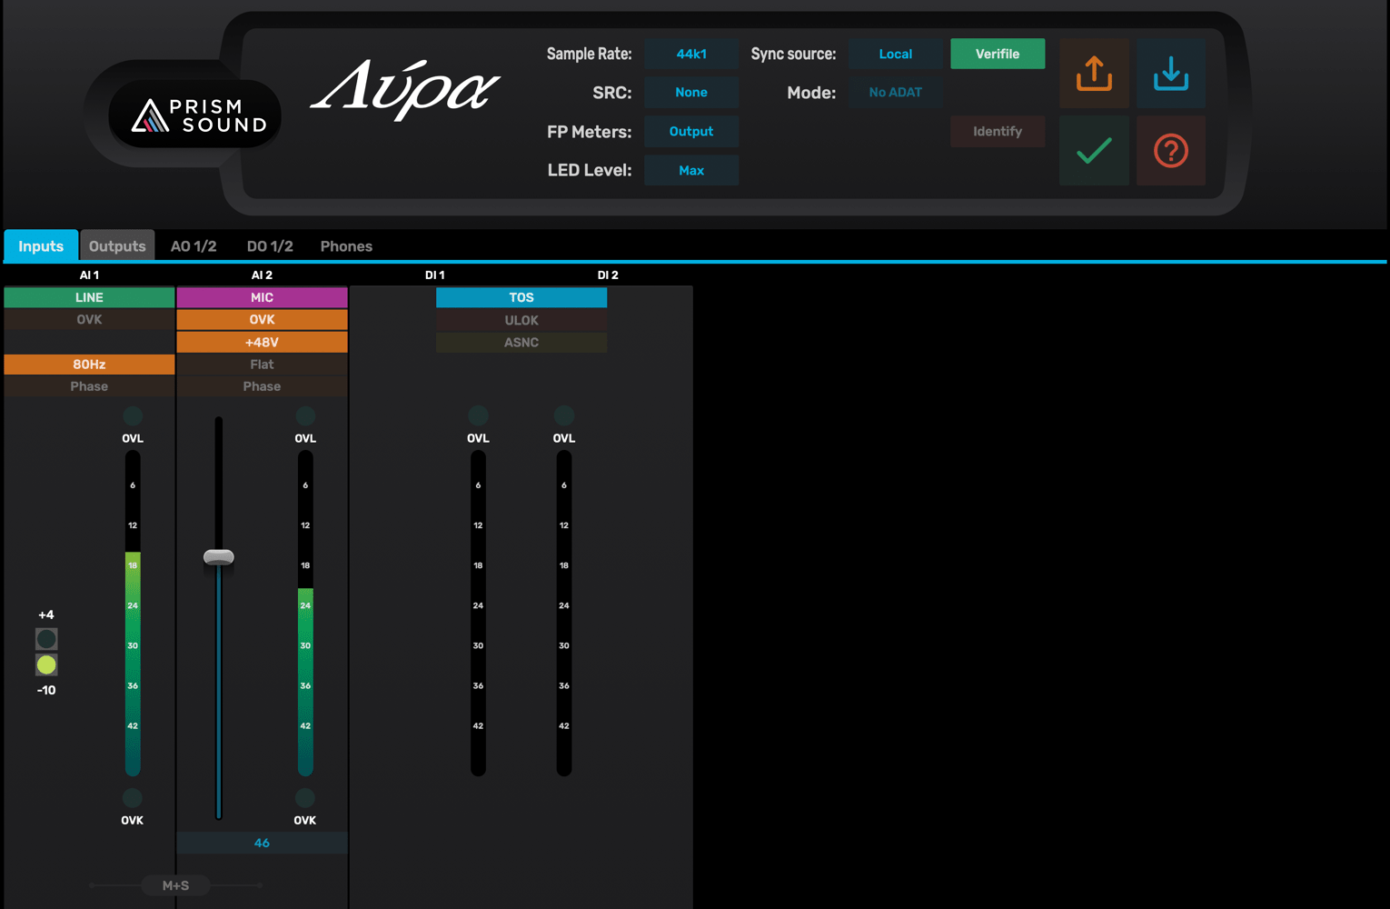
Task: Toggle the 80Hz filter on AI 1
Action: (89, 365)
